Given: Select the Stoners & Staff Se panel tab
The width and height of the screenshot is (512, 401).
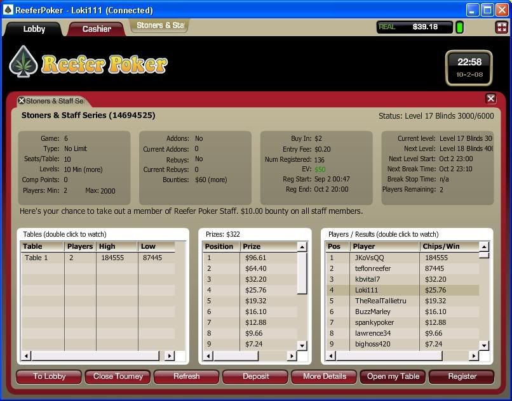Looking at the screenshot, I should click(55, 101).
